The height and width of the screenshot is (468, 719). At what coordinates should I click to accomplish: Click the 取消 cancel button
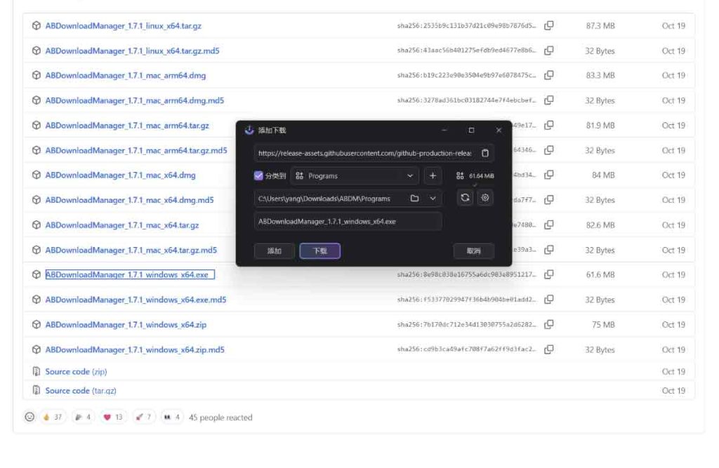pyautogui.click(x=474, y=250)
